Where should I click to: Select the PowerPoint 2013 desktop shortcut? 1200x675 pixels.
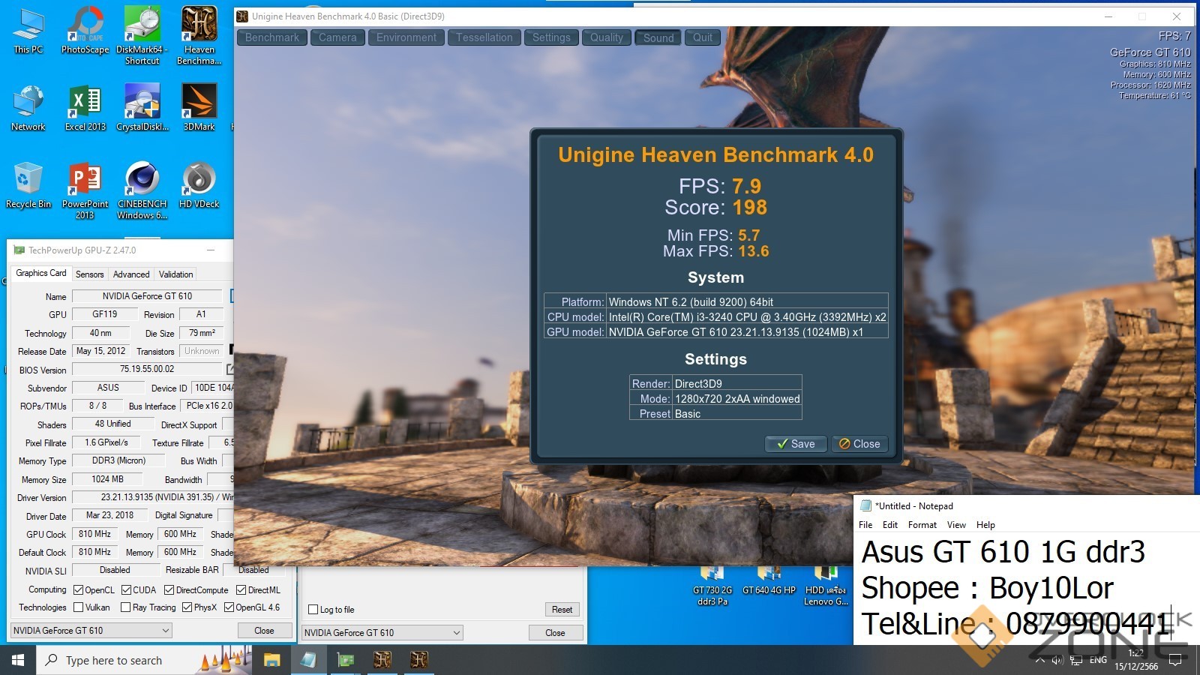tap(85, 190)
